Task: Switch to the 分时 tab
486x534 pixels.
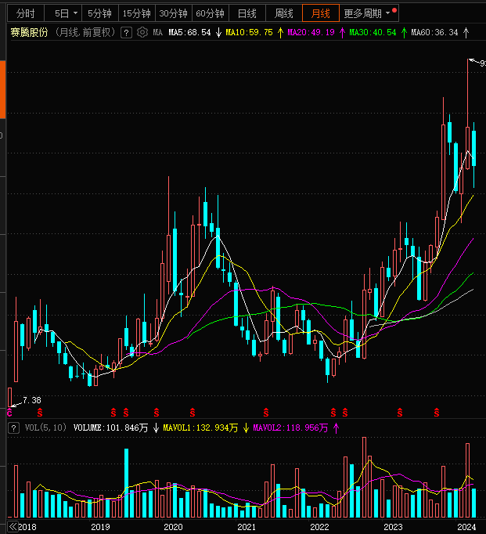Action: point(26,13)
